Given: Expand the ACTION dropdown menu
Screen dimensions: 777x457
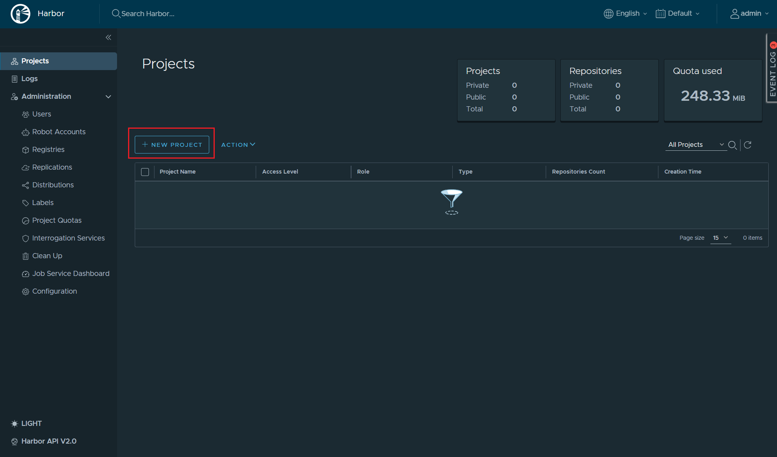Looking at the screenshot, I should 238,145.
